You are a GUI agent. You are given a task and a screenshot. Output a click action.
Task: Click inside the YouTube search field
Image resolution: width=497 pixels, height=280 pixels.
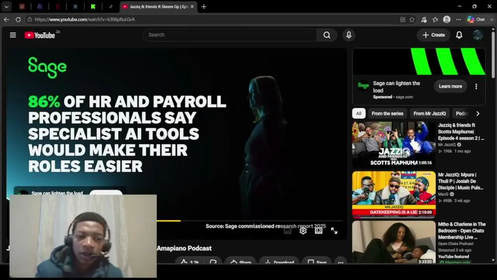click(x=230, y=35)
